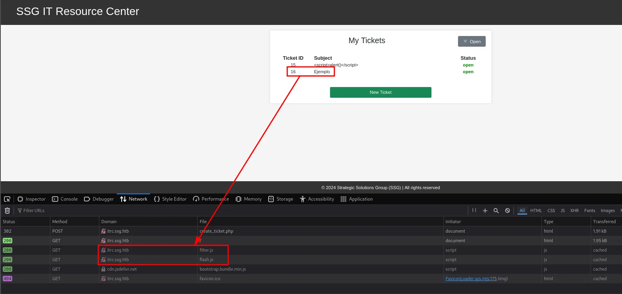
Task: Click the New Ticket button
Action: point(381,92)
